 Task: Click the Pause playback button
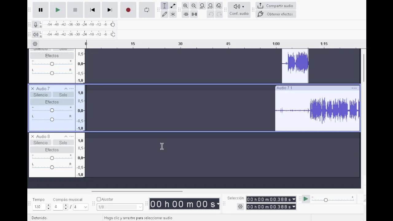pyautogui.click(x=41, y=10)
